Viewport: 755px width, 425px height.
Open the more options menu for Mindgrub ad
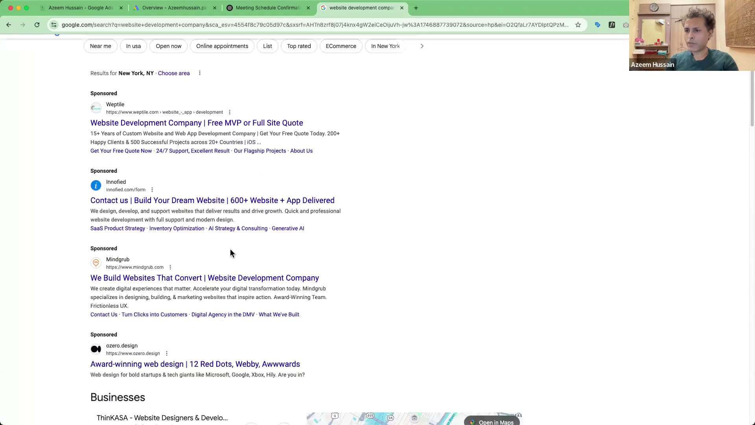coord(170,267)
